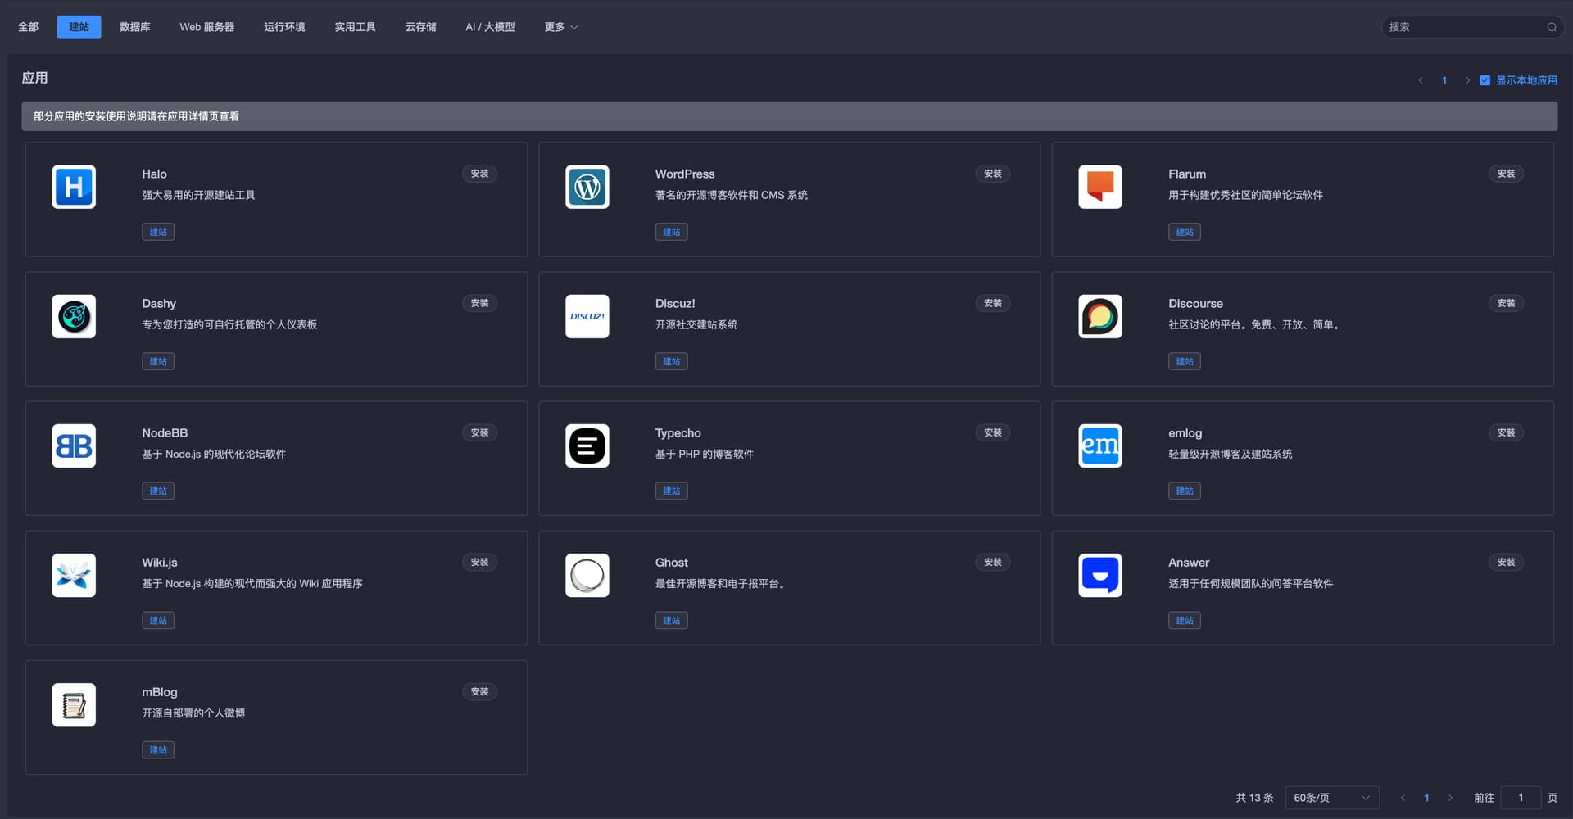1573x819 pixels.
Task: Select the 全部 category tab
Action: 28,27
